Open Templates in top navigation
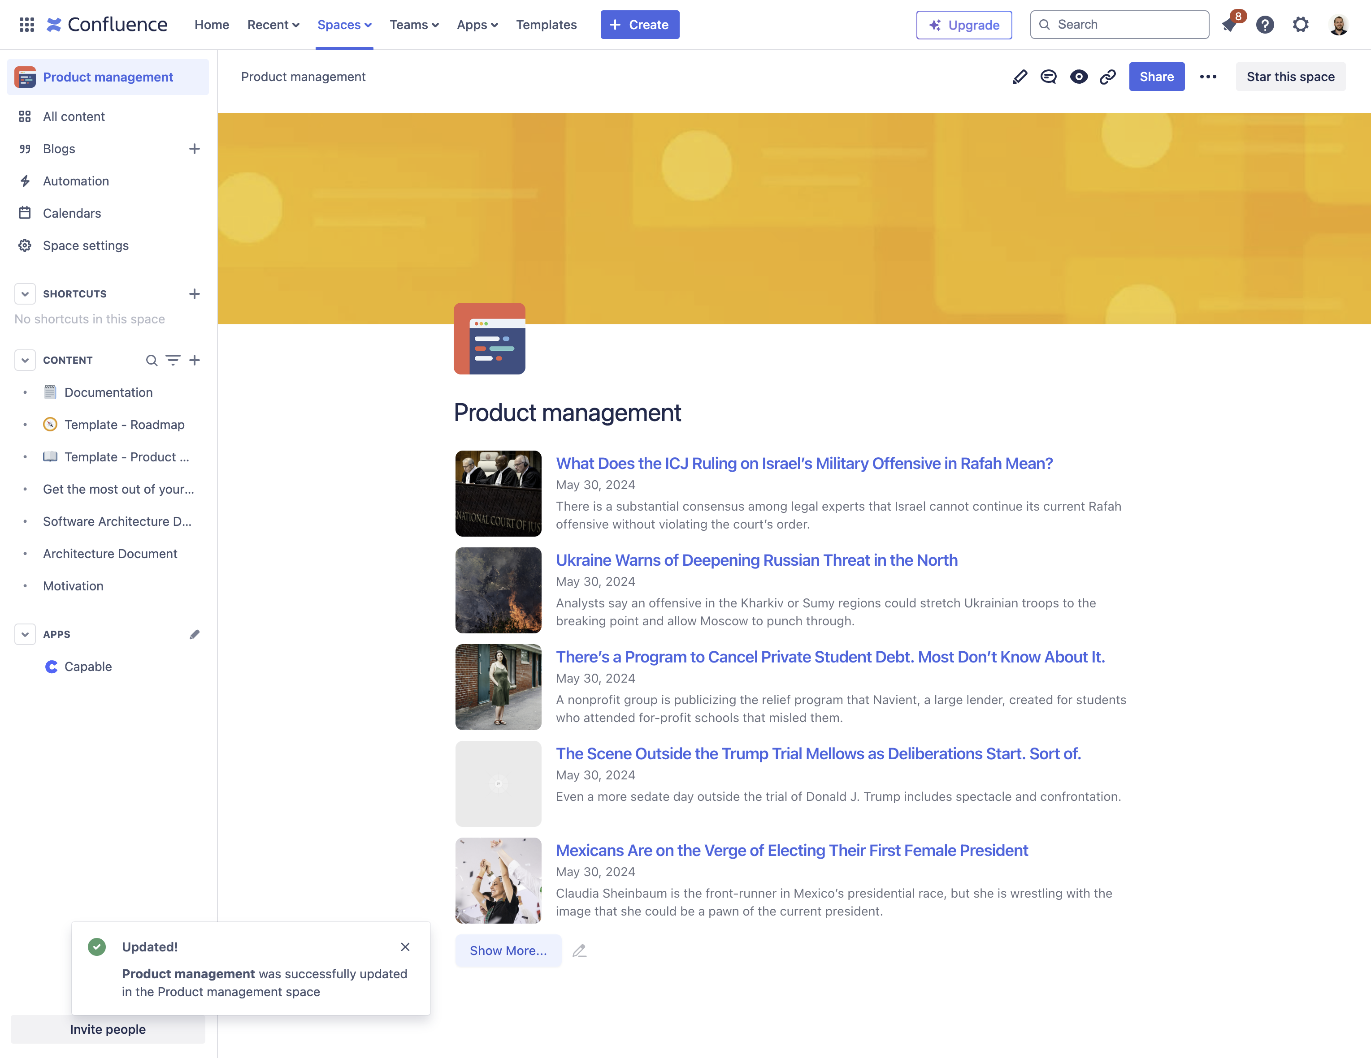Image resolution: width=1371 pixels, height=1058 pixels. coord(546,25)
